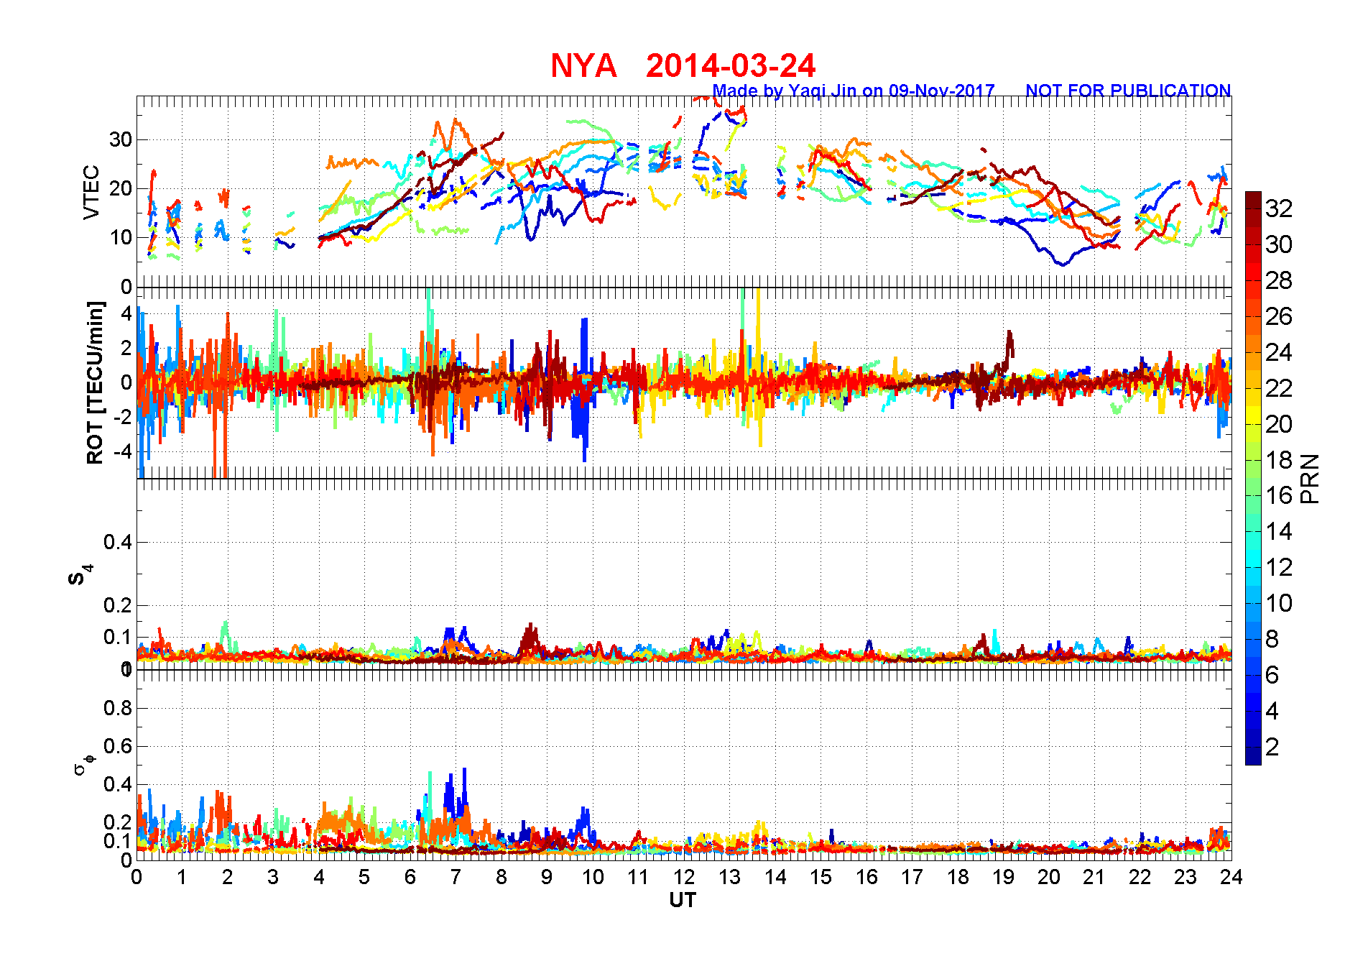Click x-axis tick label "7" on UT axis
Screen dimensions: 1368x956
[456, 877]
